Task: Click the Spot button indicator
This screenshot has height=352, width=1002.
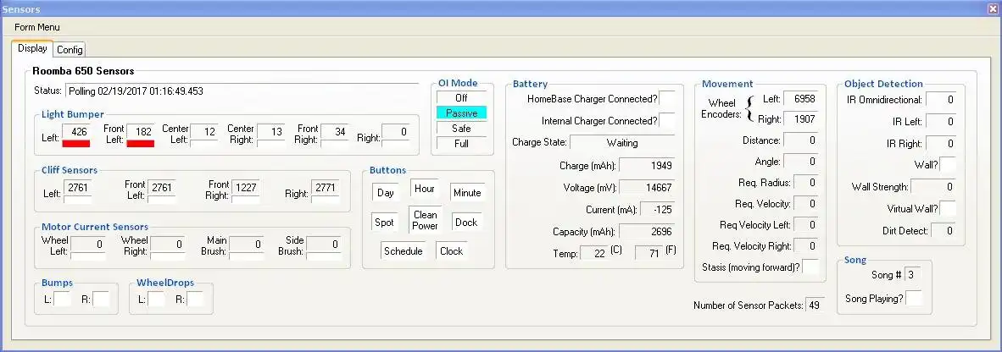Action: [x=385, y=223]
